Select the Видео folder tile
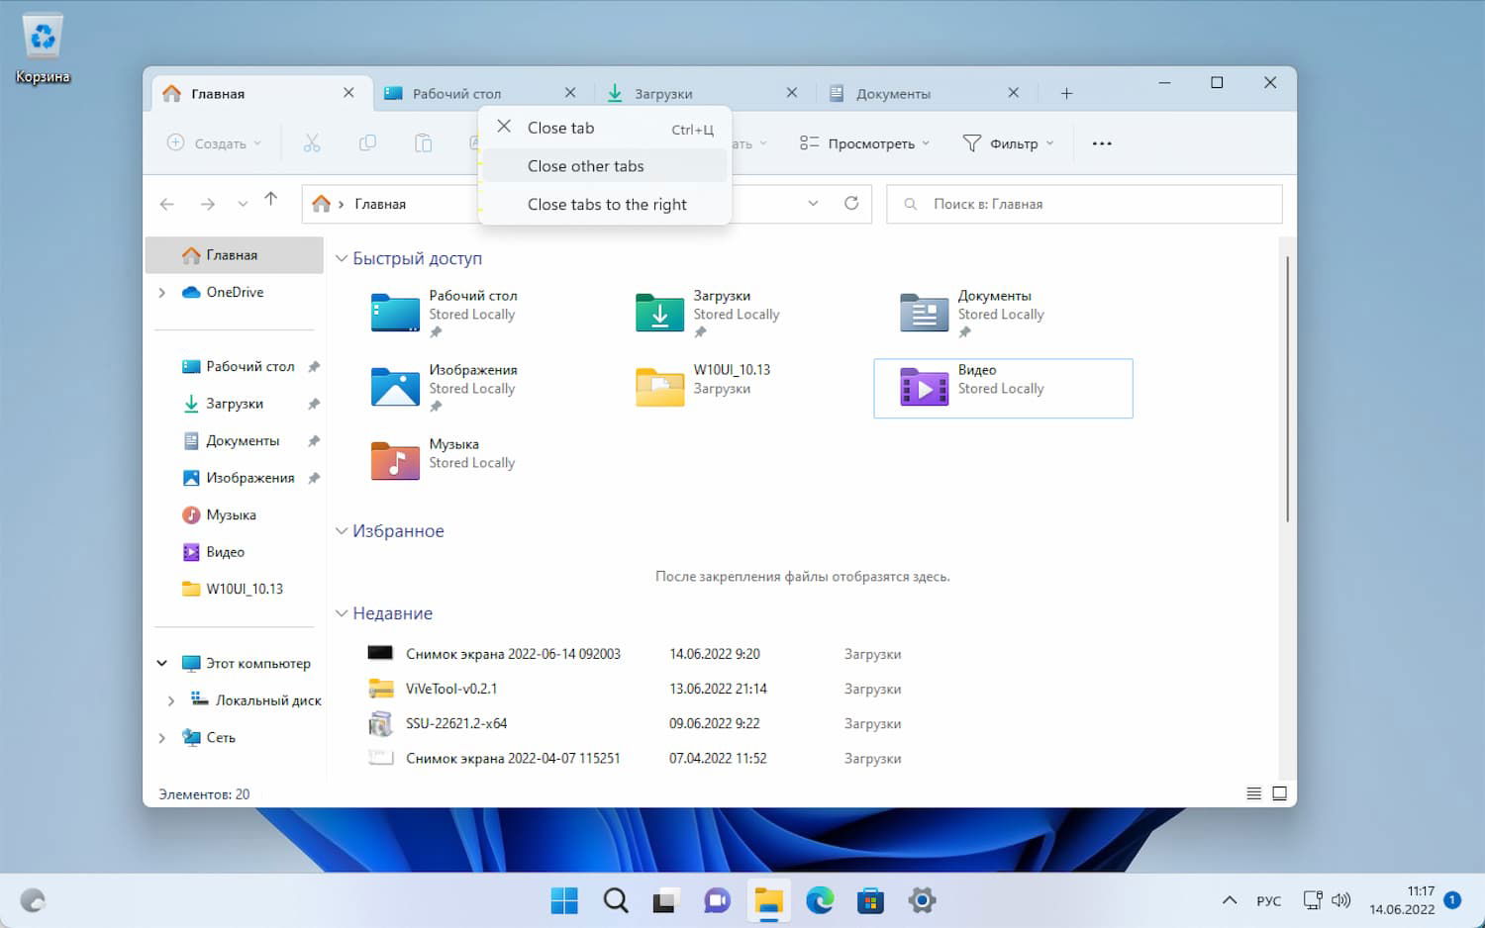Screen dimensions: 1485x928 [x=1003, y=388]
